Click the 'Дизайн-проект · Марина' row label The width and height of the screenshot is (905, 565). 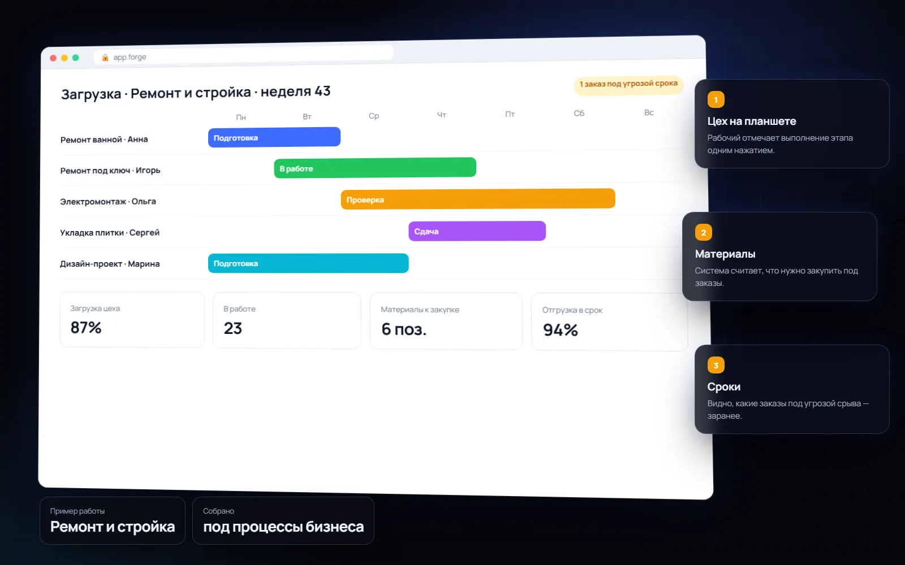110,264
